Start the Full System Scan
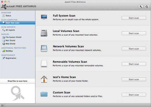Image resolution: width=151 pixels, height=107 pixels. point(134,18)
